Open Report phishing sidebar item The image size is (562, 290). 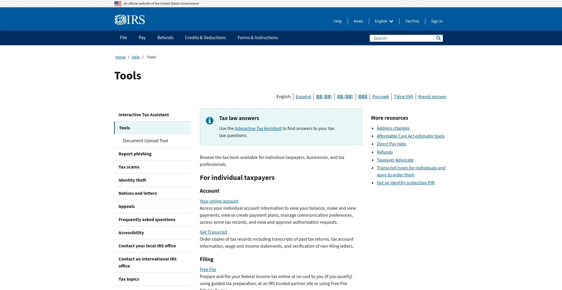[153, 154]
